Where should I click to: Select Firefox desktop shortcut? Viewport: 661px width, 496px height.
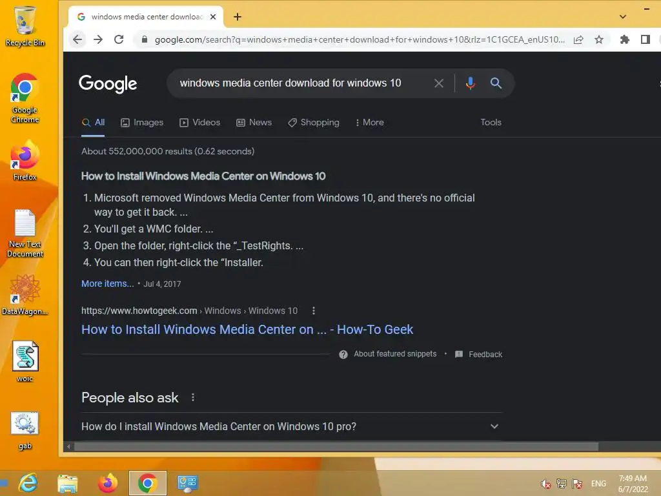[25, 161]
